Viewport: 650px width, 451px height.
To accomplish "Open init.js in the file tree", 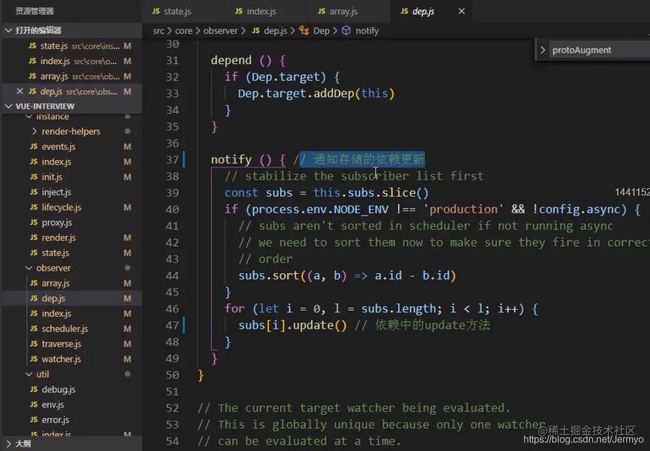I will pyautogui.click(x=72, y=177).
